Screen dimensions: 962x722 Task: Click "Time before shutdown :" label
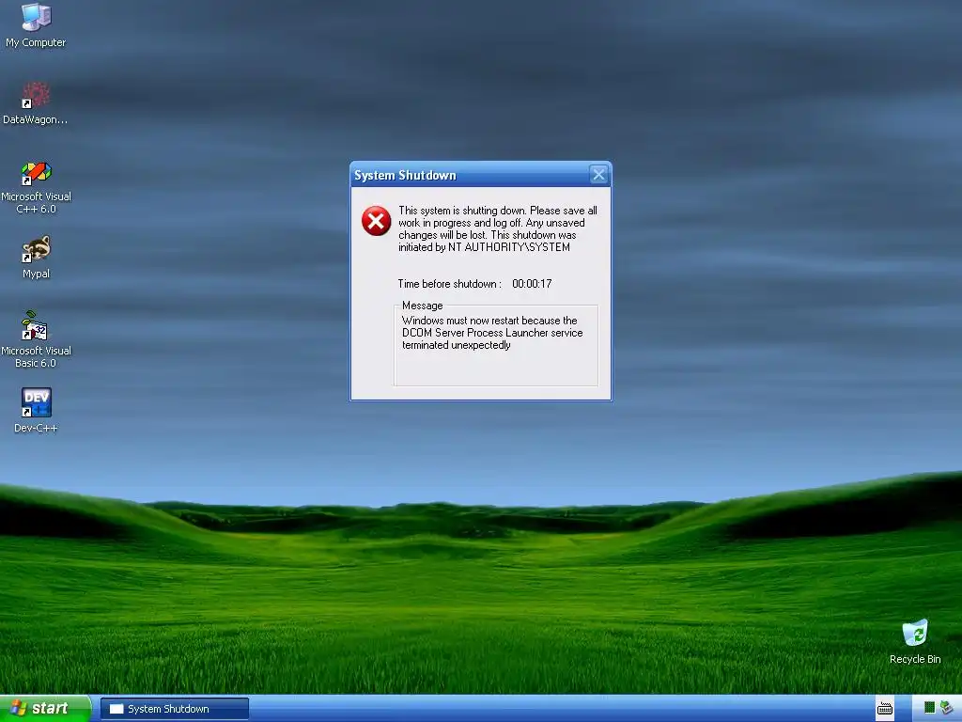pos(450,284)
